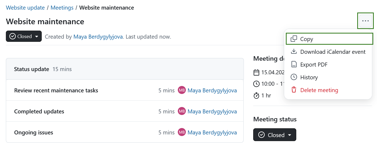Click the MB avatar beside Ongoing issues
The image size is (377, 144).
click(x=182, y=132)
